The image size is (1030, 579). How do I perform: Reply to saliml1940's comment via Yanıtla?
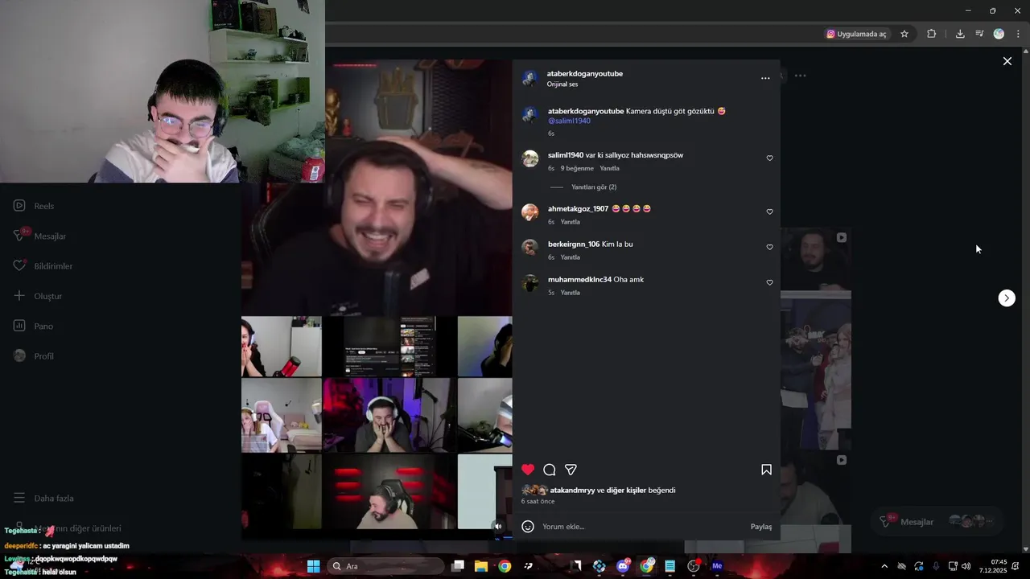(x=610, y=169)
